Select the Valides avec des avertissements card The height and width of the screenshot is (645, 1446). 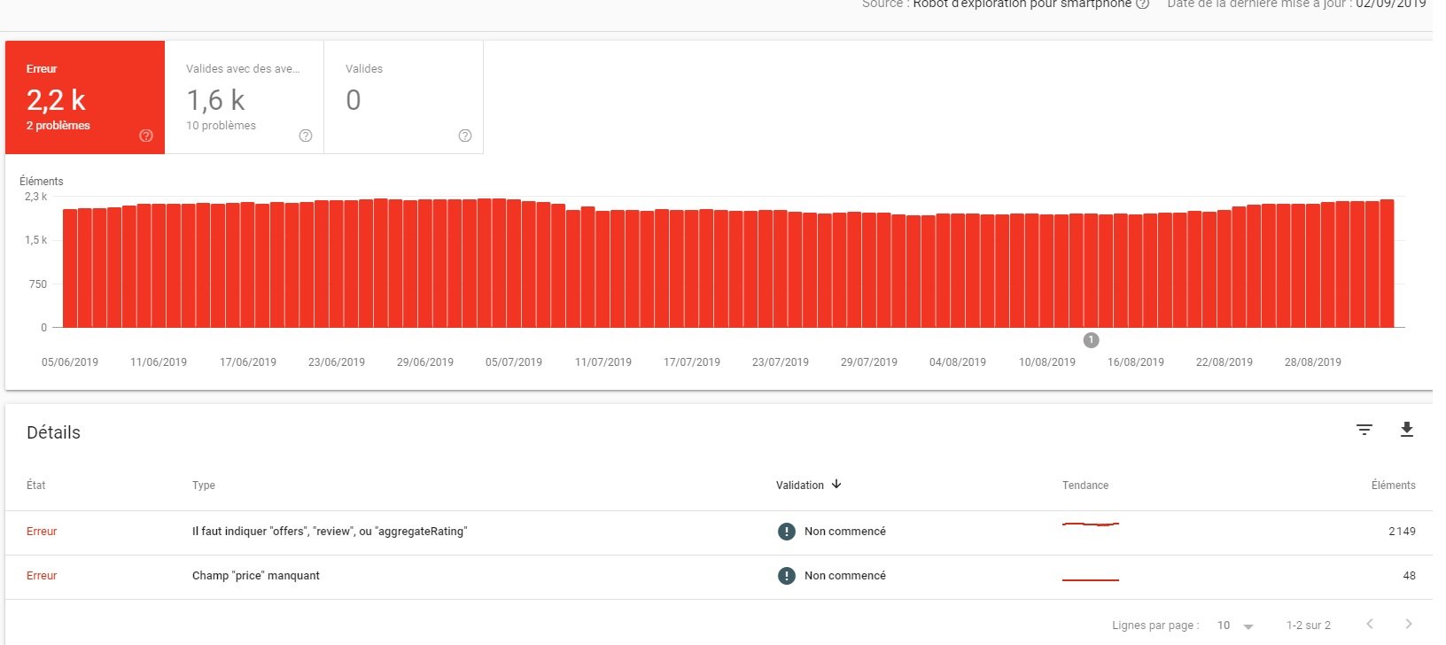pyautogui.click(x=245, y=97)
